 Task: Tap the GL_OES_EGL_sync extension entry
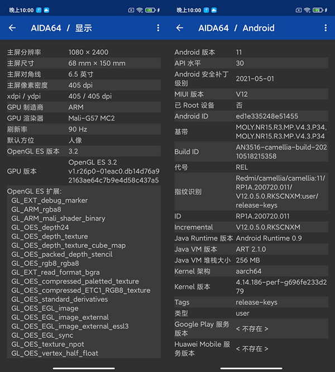pyautogui.click(x=42, y=335)
